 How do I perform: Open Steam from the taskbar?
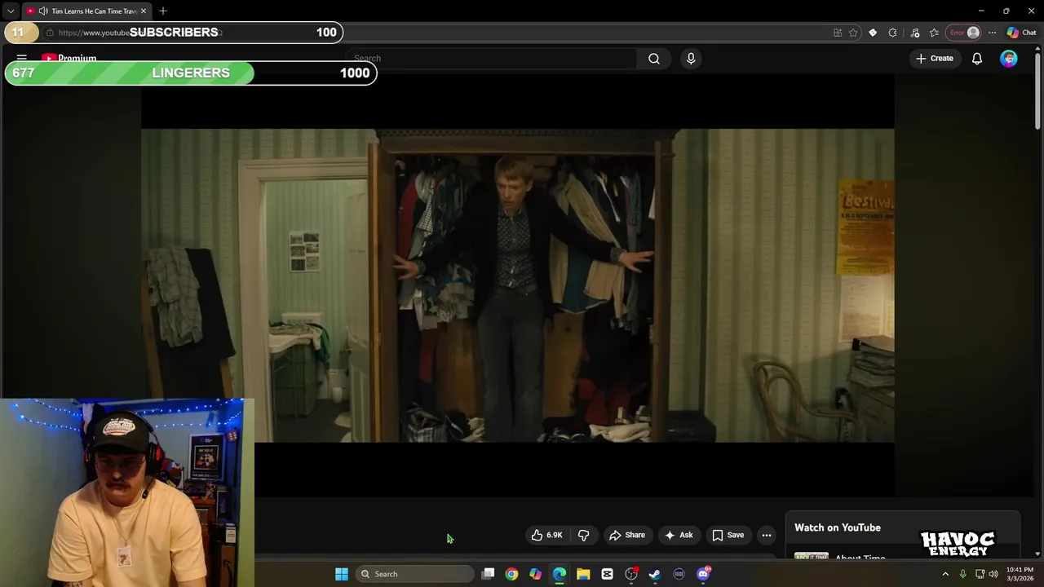[x=655, y=574]
